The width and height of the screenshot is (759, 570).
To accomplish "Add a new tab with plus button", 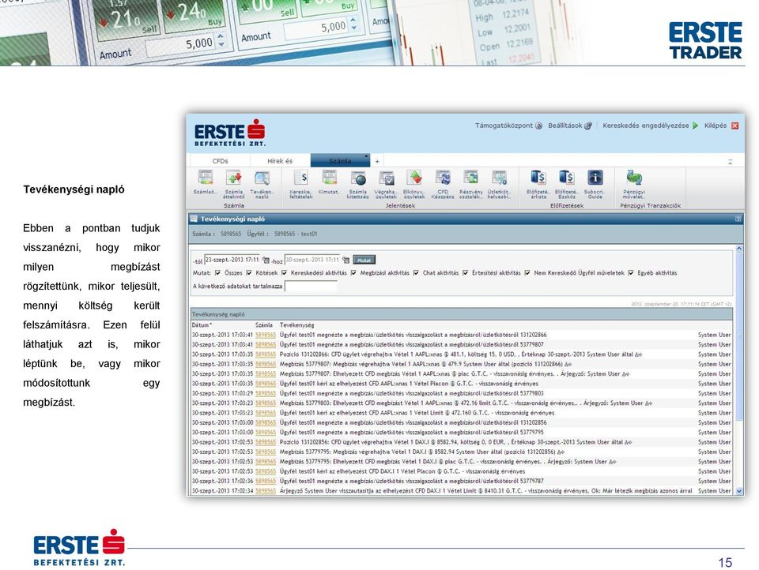I will (377, 162).
